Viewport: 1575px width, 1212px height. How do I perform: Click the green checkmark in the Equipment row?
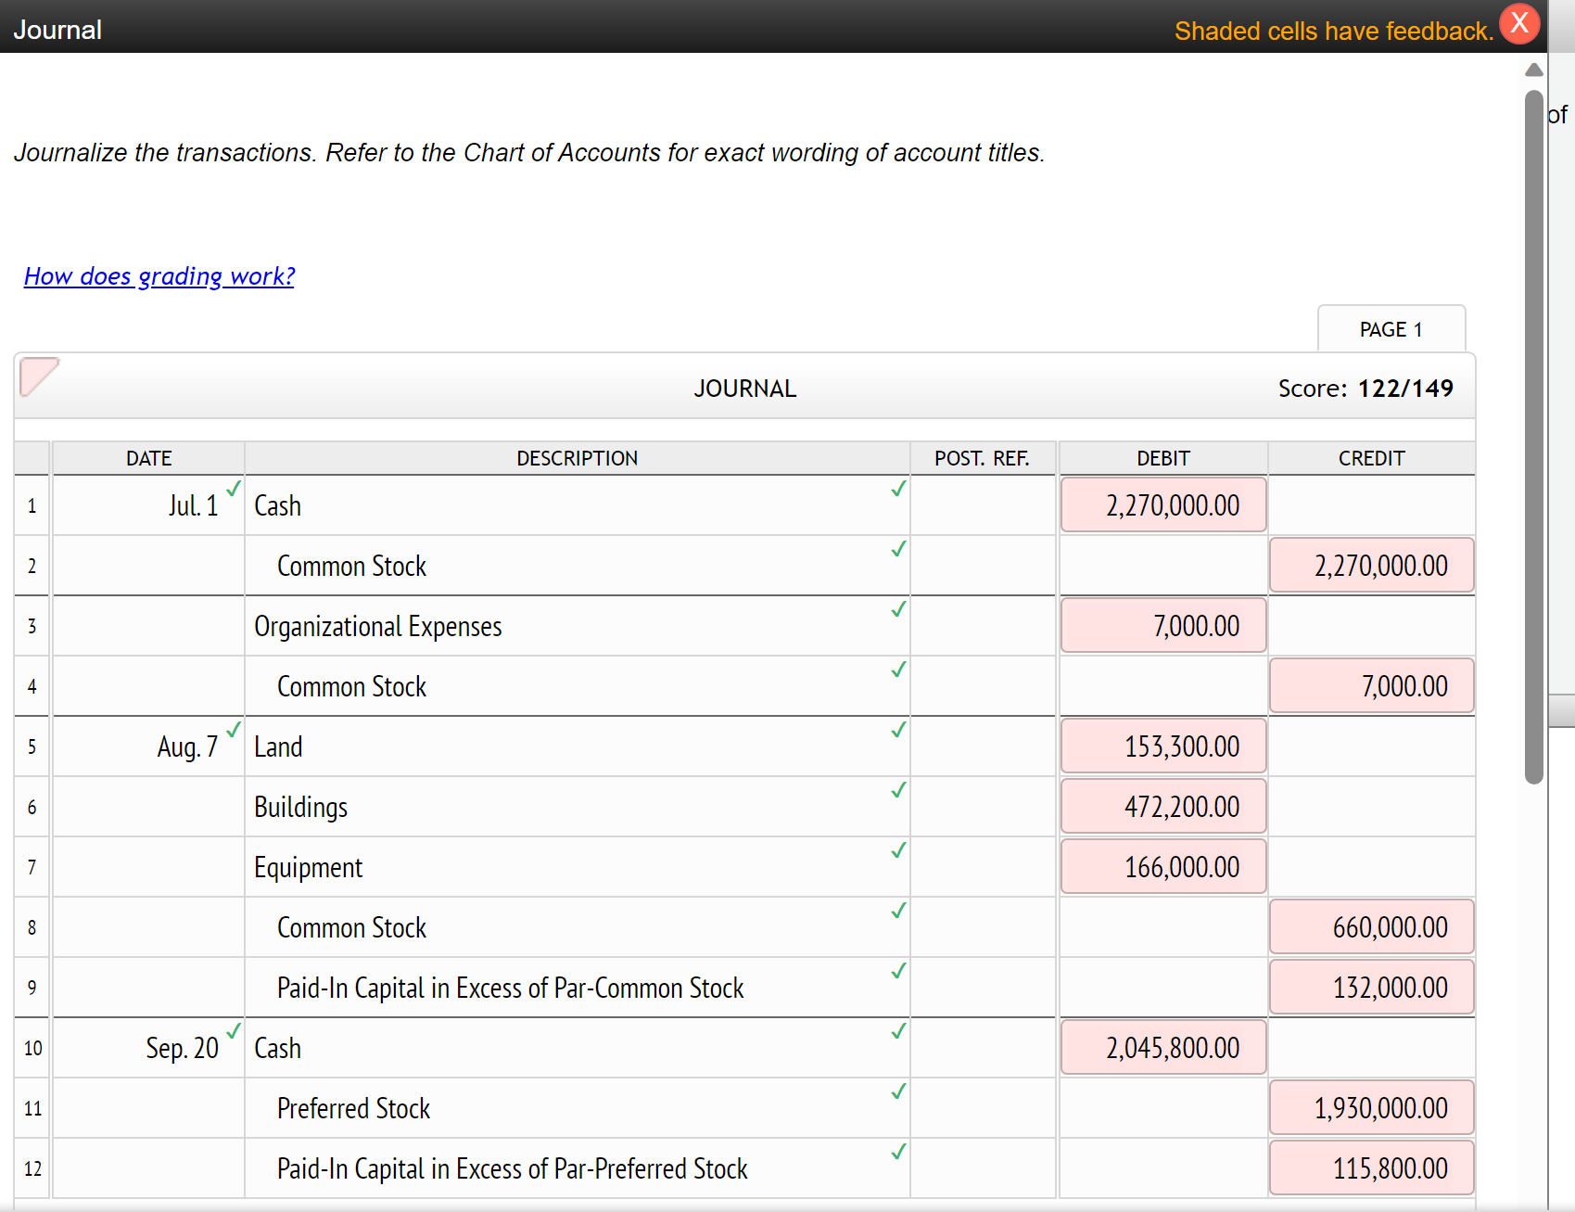click(898, 849)
